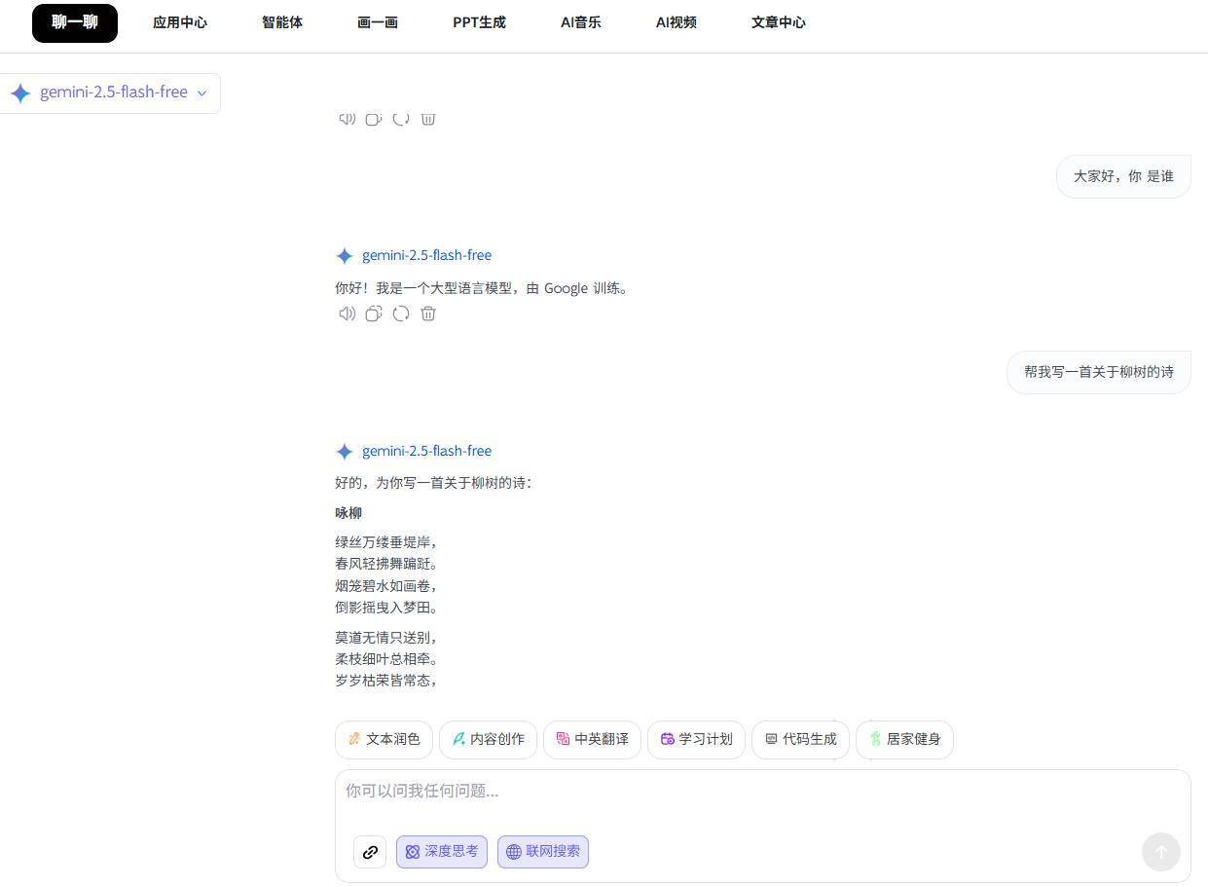Switch to the 聊一聊 tab
1208x887 pixels.
point(75,22)
